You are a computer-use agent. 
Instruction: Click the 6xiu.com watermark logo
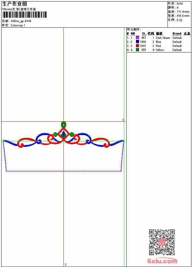[x=162, y=261]
